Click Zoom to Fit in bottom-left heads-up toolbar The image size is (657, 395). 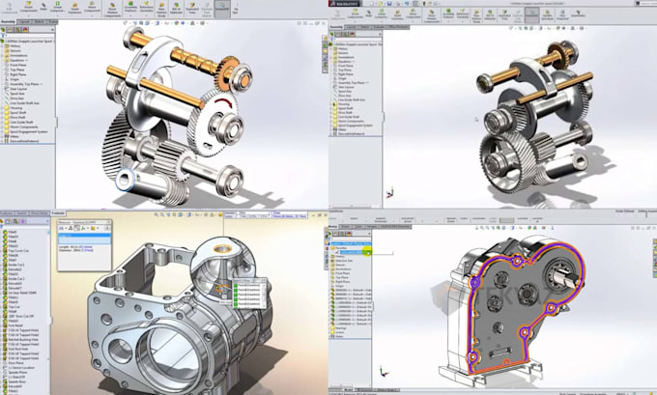[x=156, y=214]
